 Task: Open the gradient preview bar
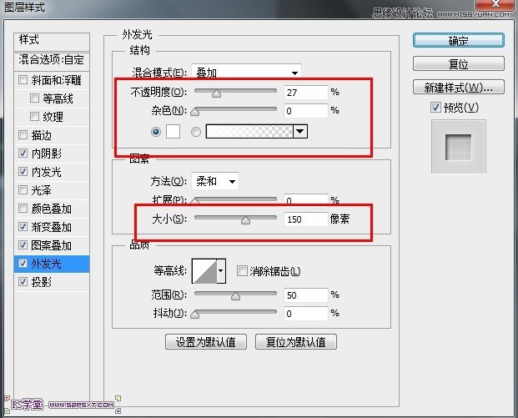coord(249,131)
